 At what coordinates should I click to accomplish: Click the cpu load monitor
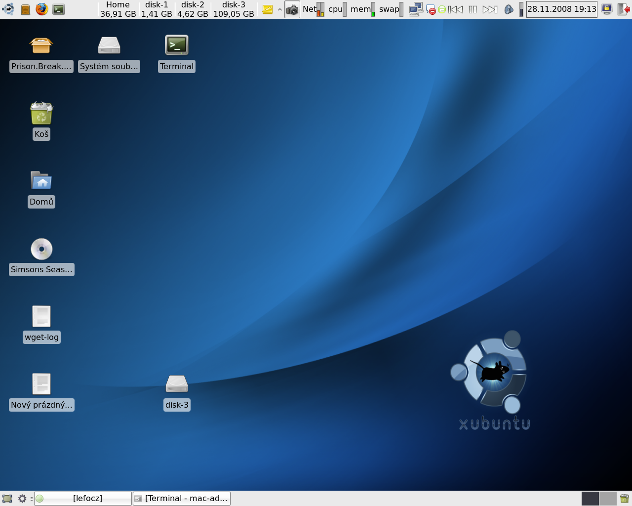coord(337,9)
